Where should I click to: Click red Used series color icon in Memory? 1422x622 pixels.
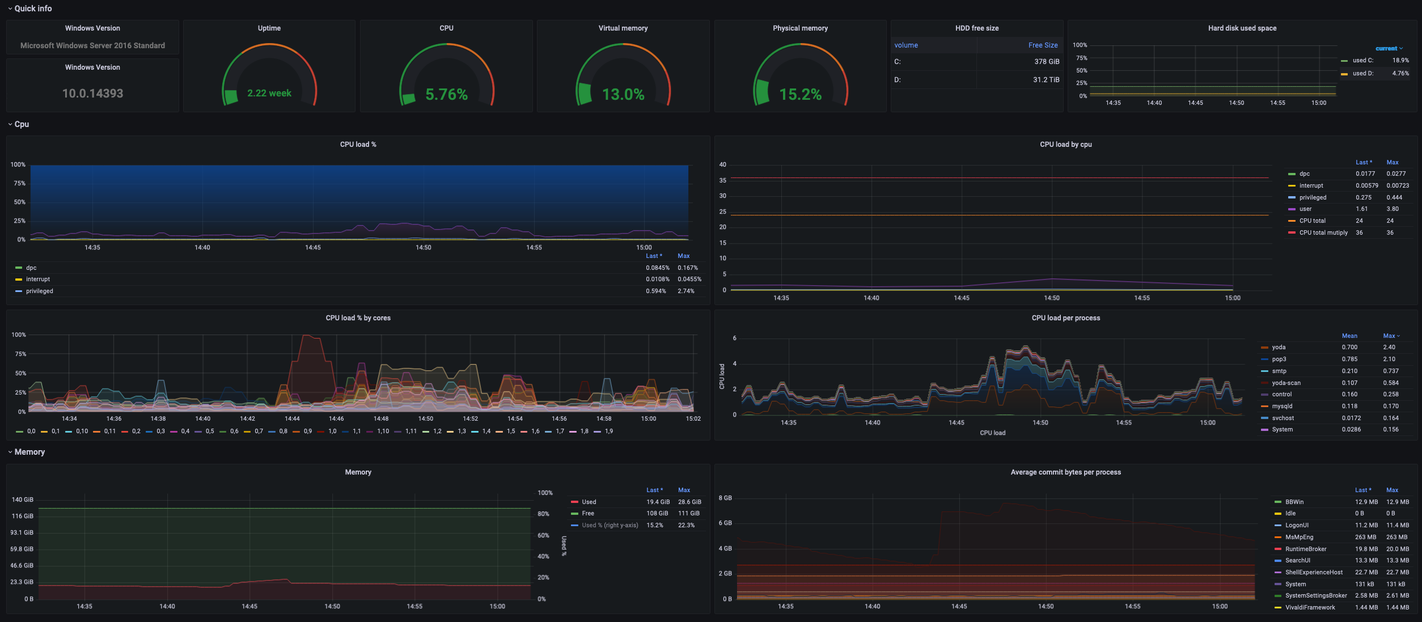tap(574, 502)
